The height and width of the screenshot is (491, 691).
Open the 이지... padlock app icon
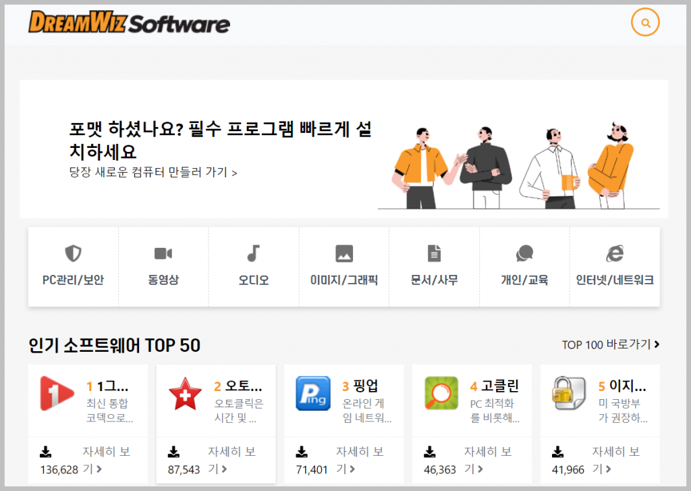click(x=569, y=394)
